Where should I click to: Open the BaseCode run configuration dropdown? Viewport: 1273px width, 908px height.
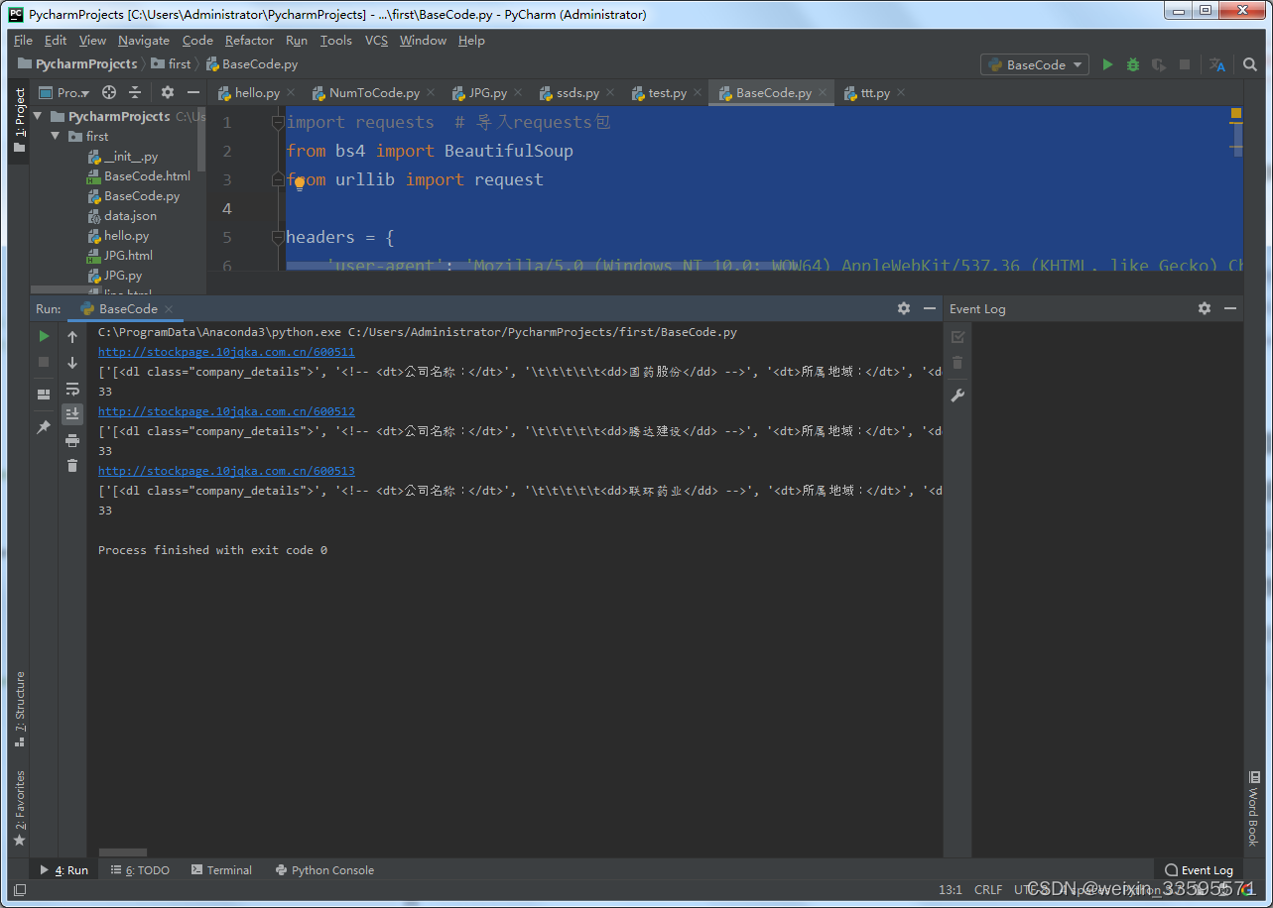tap(1035, 64)
